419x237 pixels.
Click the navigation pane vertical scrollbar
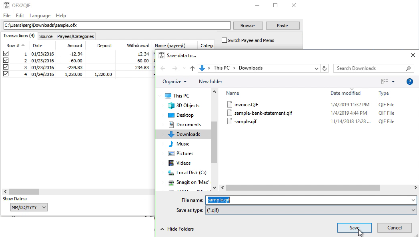215,142
